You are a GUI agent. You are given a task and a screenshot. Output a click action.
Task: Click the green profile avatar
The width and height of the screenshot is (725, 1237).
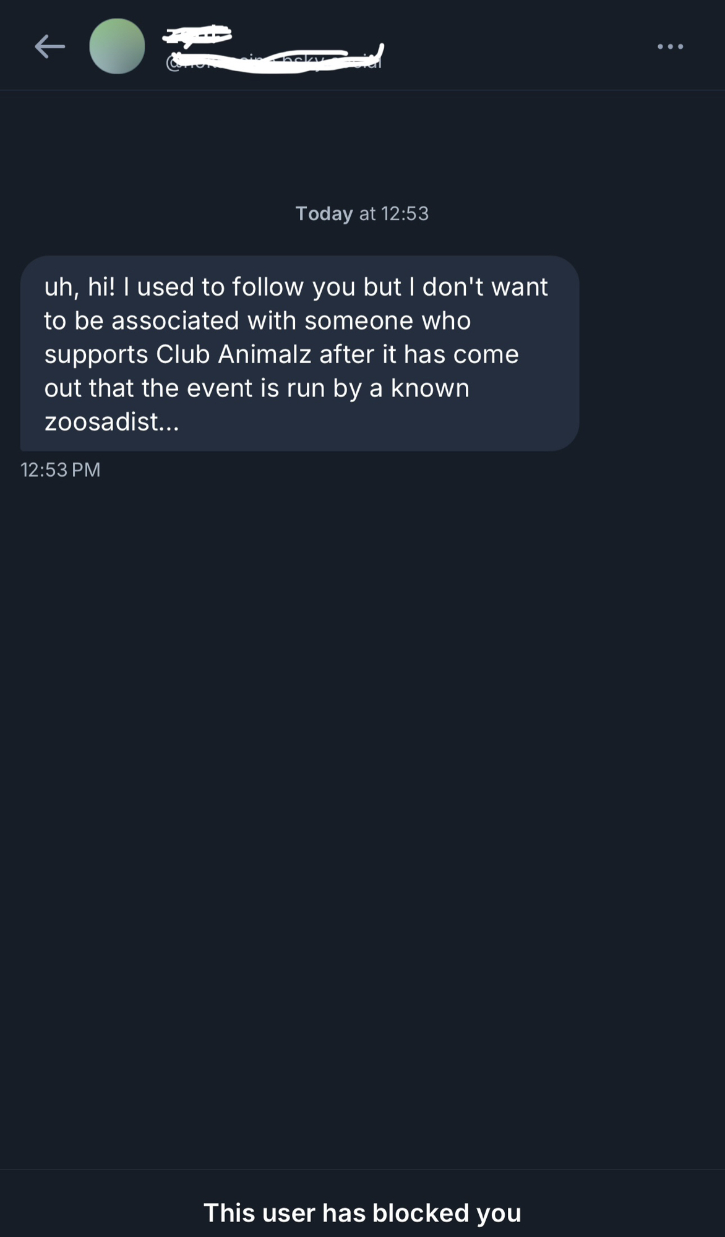[x=117, y=46]
